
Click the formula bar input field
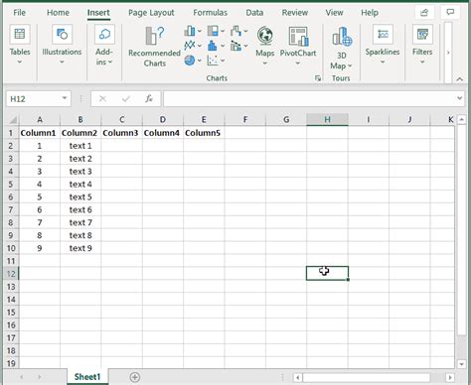coord(310,98)
